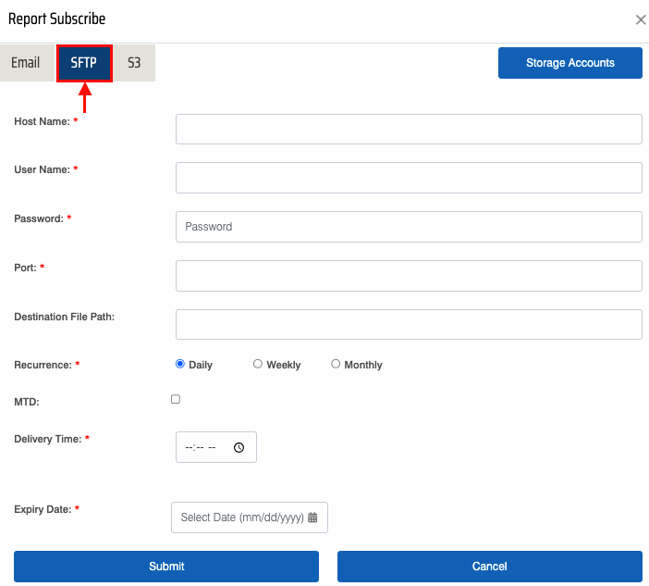Submit the report subscription
Screen dimensions: 649x586
(x=166, y=567)
